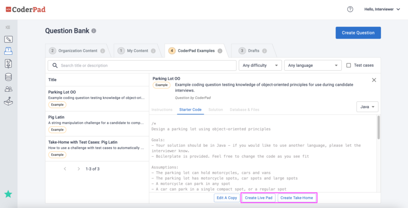The width and height of the screenshot is (408, 208).
Task: Open the Team users sidebar icon
Action: (8, 89)
